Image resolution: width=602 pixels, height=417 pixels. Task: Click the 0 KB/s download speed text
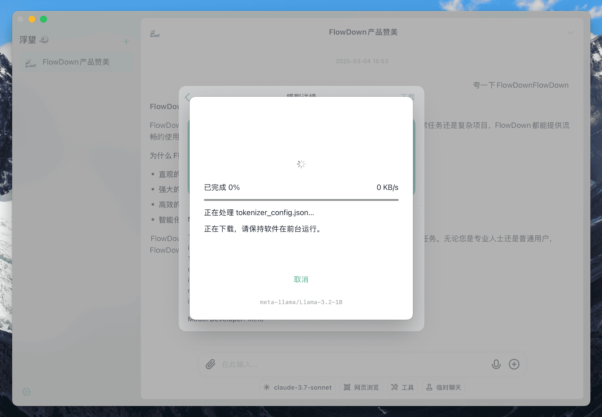tap(387, 187)
